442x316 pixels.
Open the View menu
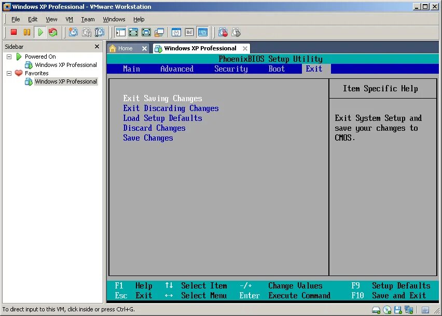(x=51, y=19)
